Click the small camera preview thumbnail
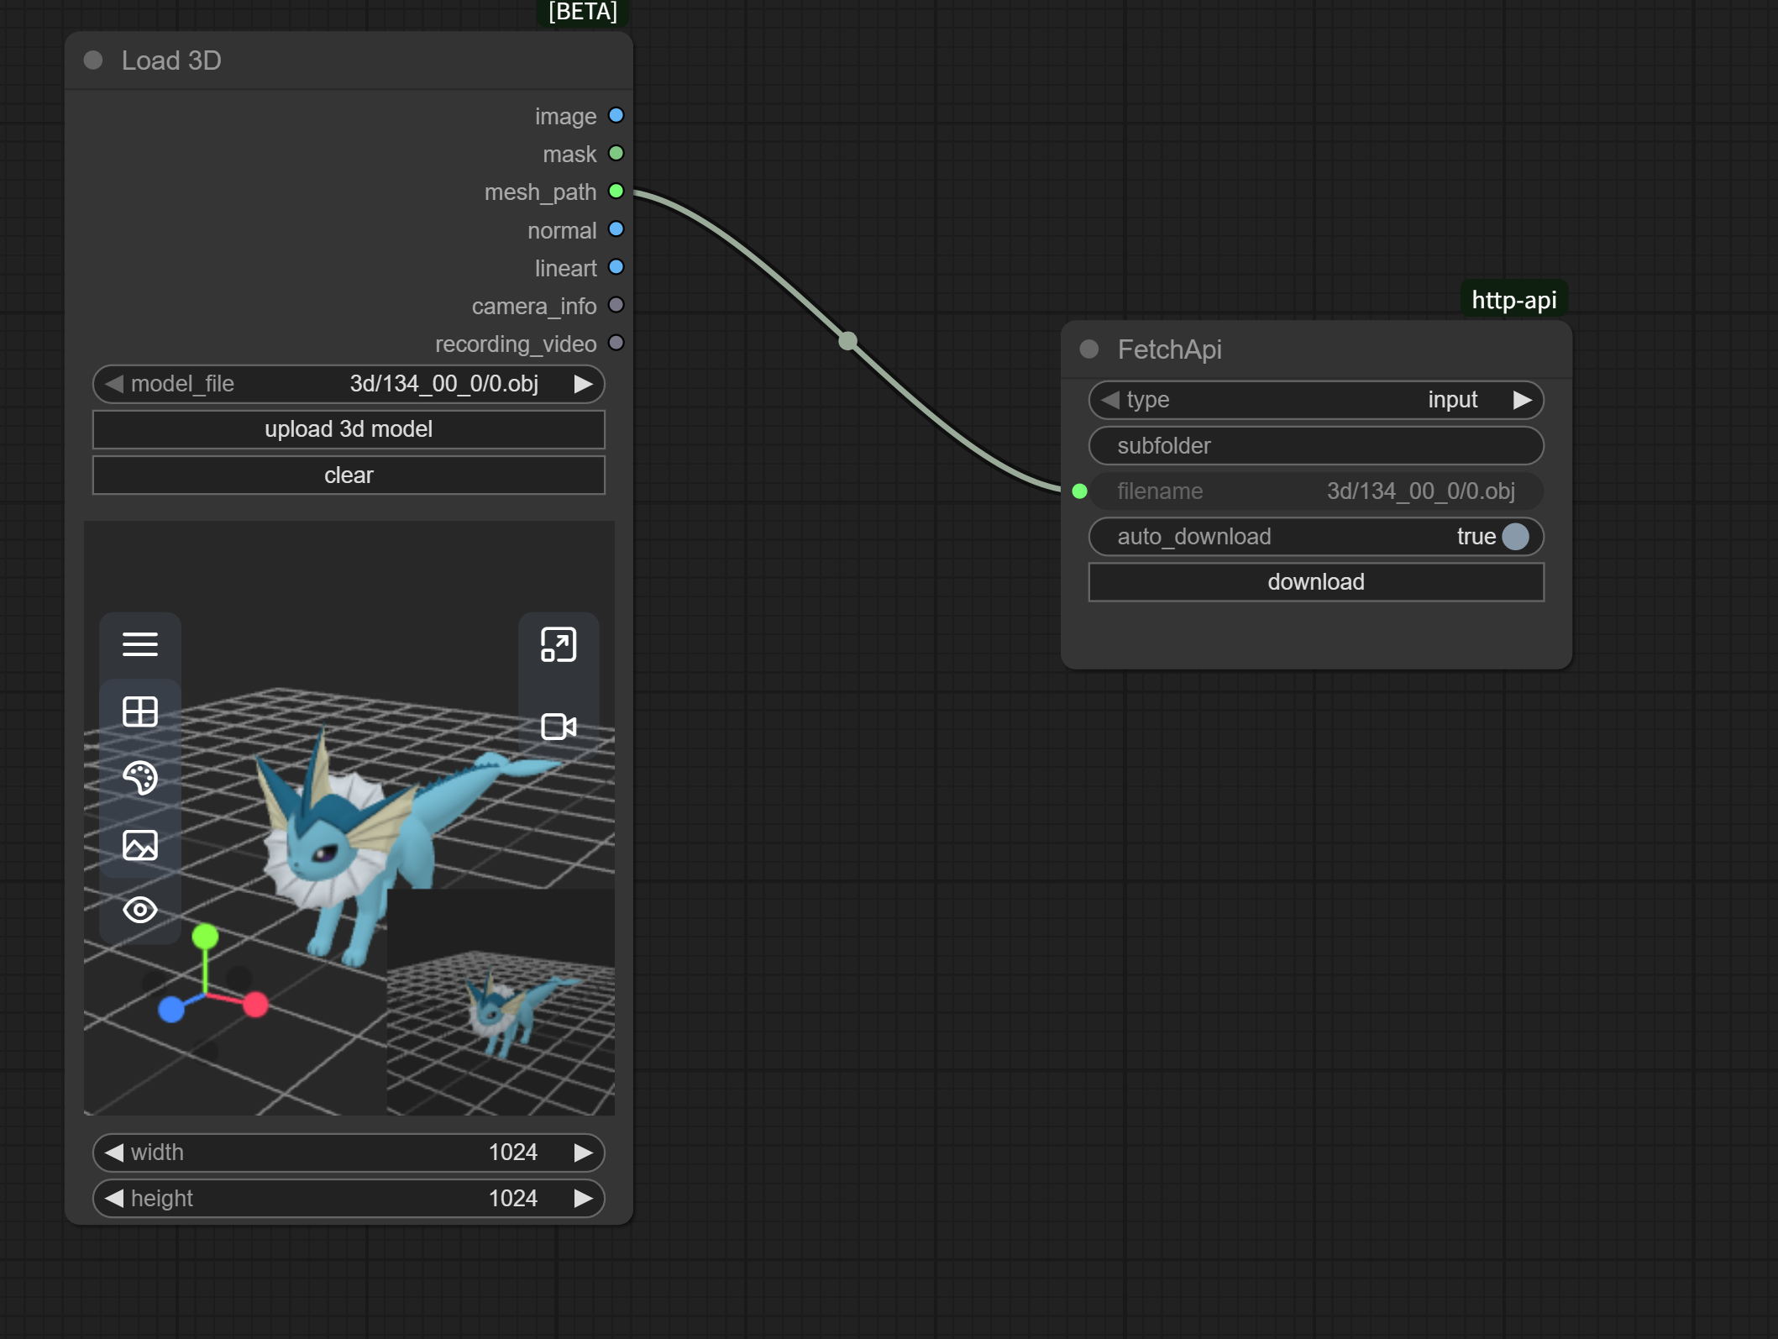This screenshot has width=1778, height=1339. (x=501, y=1002)
